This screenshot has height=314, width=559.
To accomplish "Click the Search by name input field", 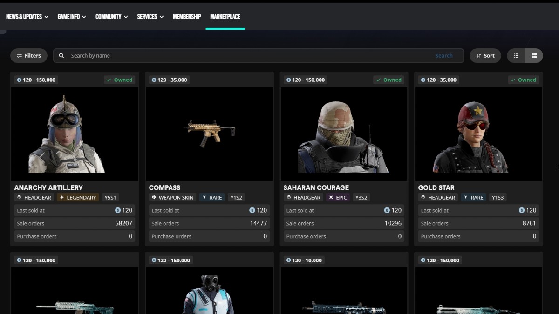I will click(186, 55).
